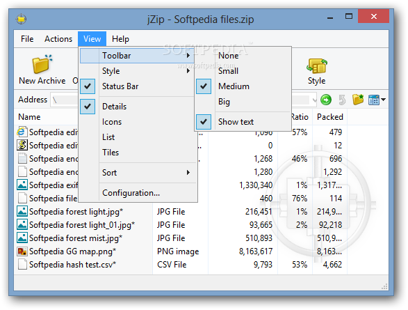The height and width of the screenshot is (310, 408).
Task: Click the packed value 4,662
Action: 332,265
